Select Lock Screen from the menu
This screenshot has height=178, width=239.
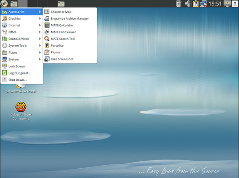(22, 66)
